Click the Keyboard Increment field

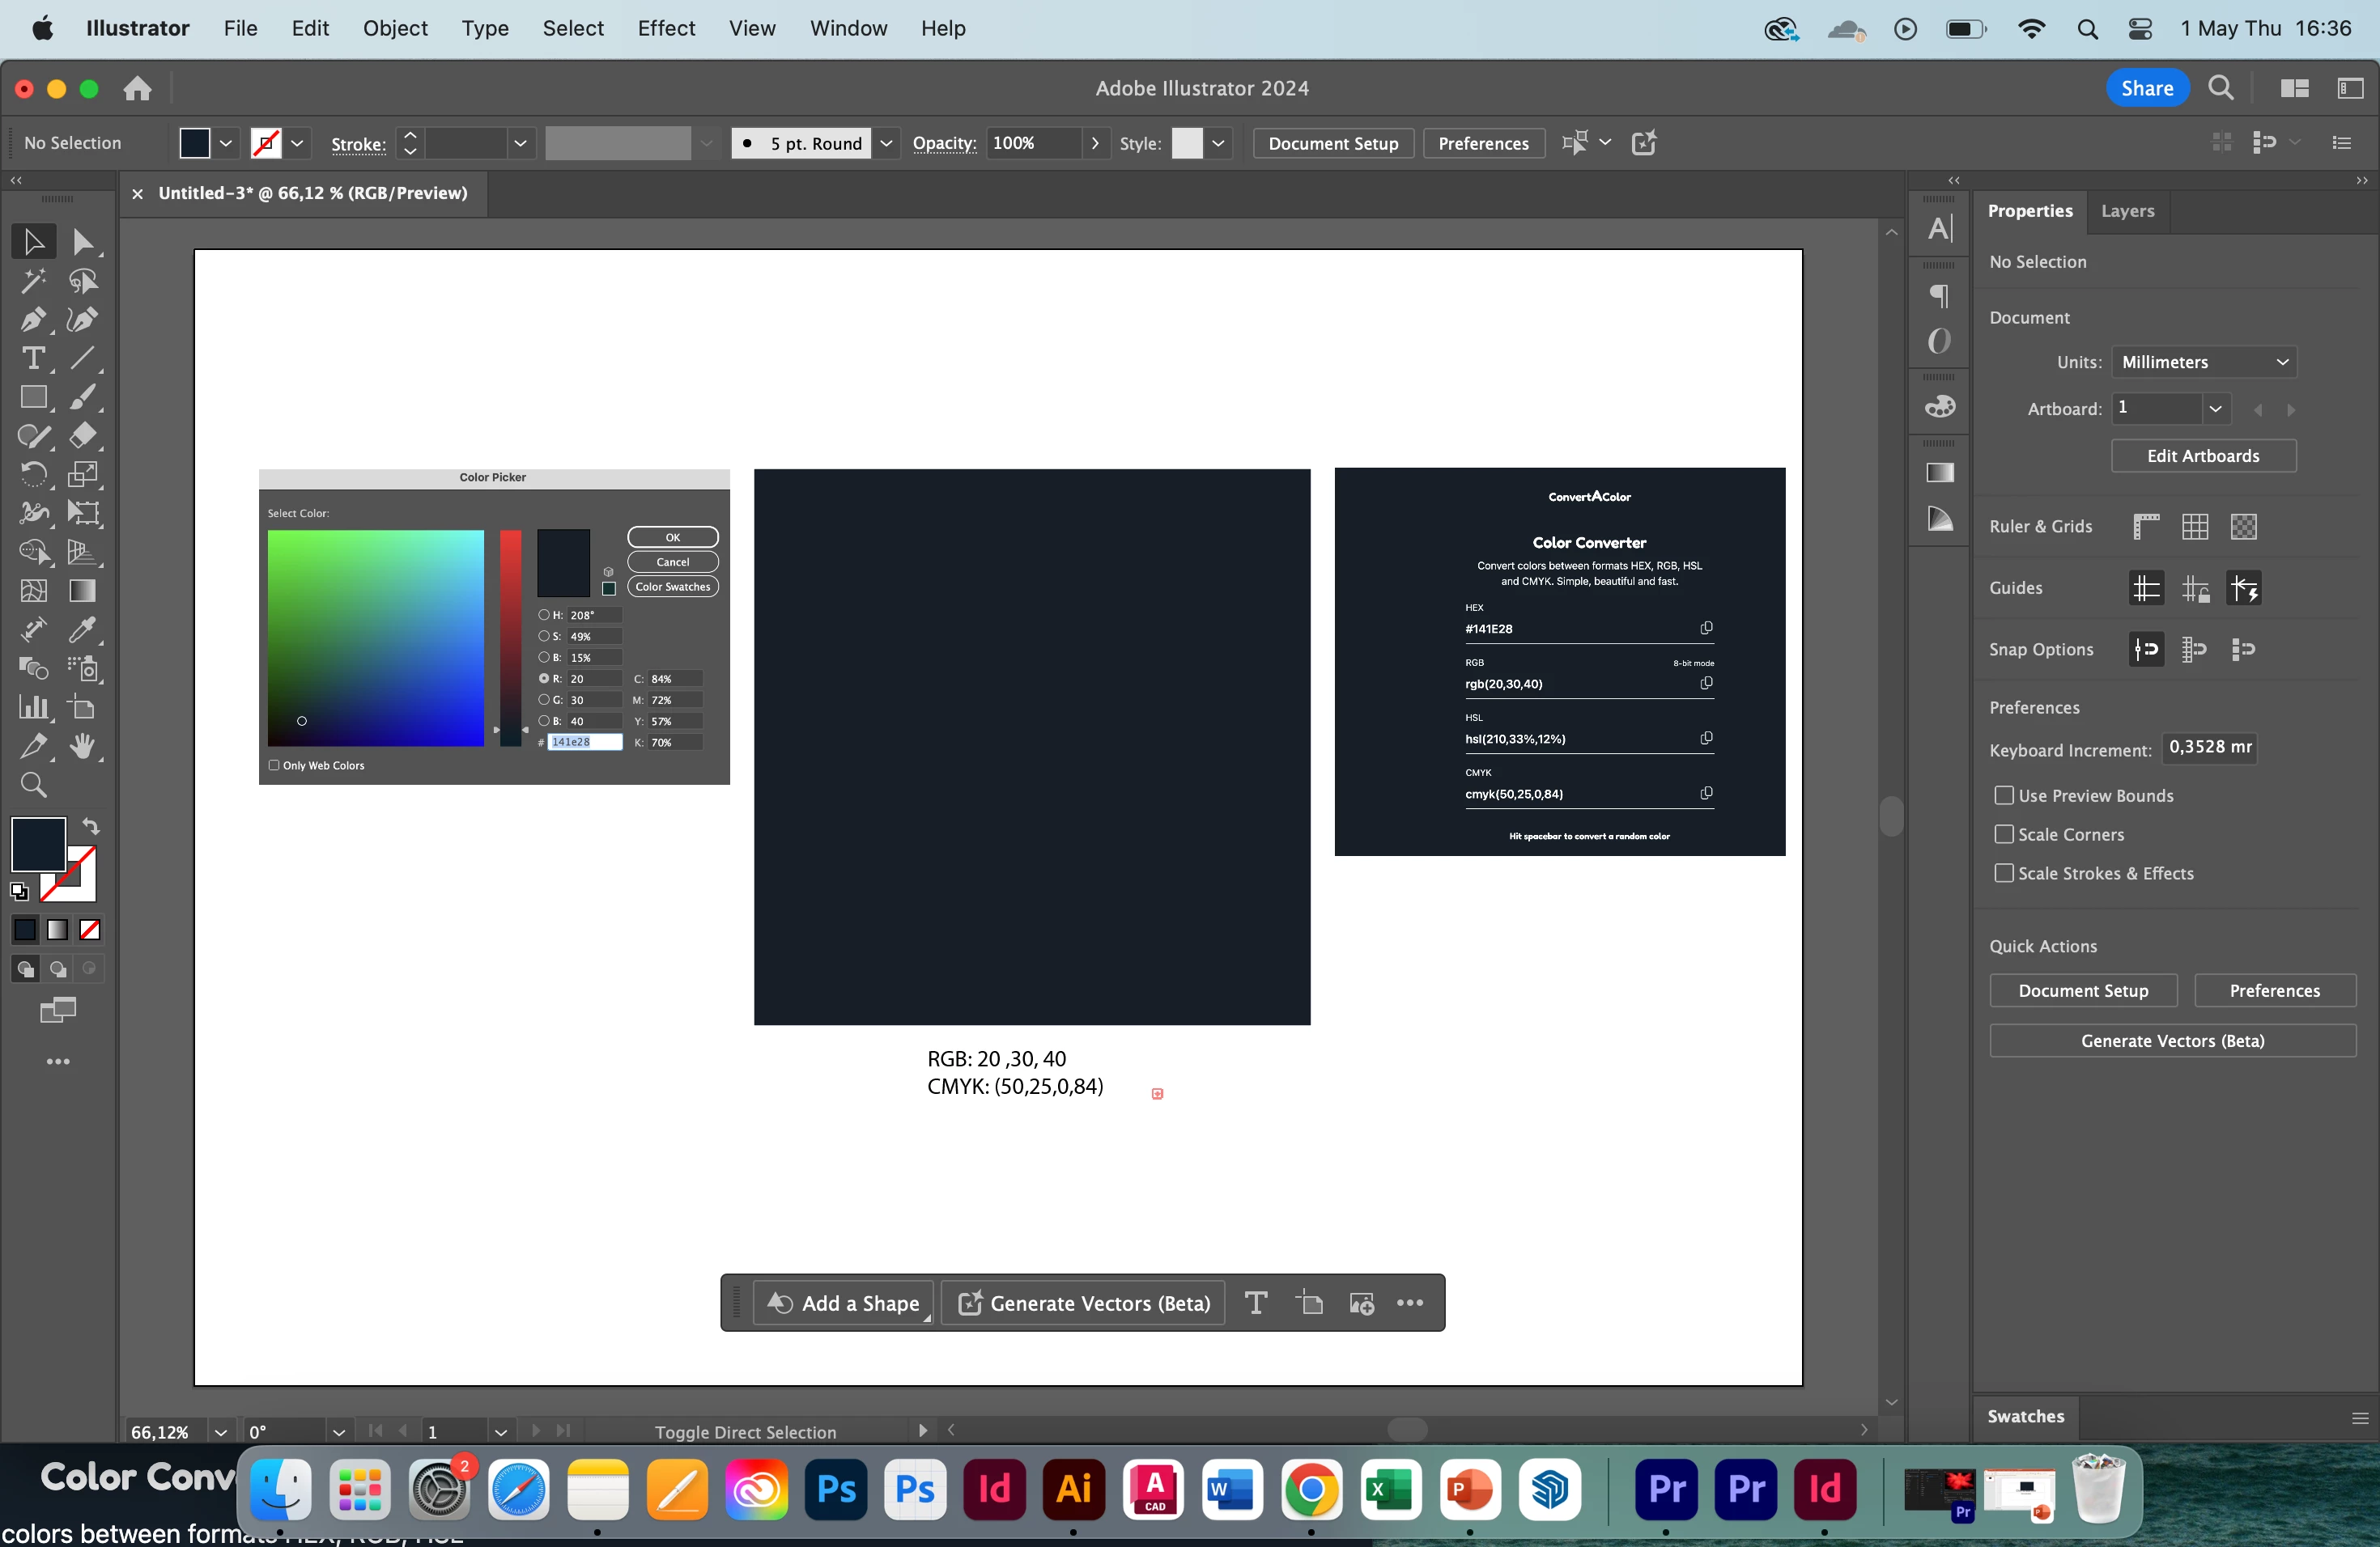click(2210, 748)
